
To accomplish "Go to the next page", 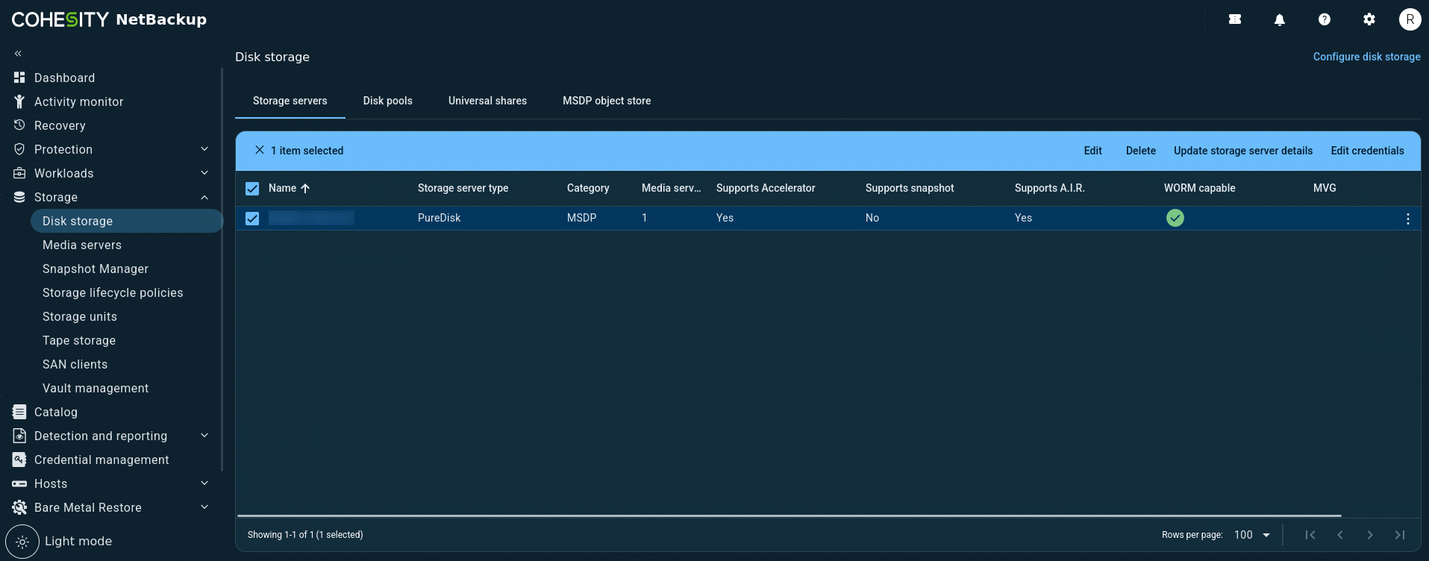I will pyautogui.click(x=1370, y=535).
